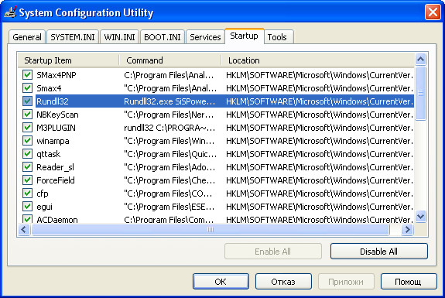This screenshot has height=298, width=445.
Task: Click the horizontal scrollbar right arrow
Action: point(407,229)
